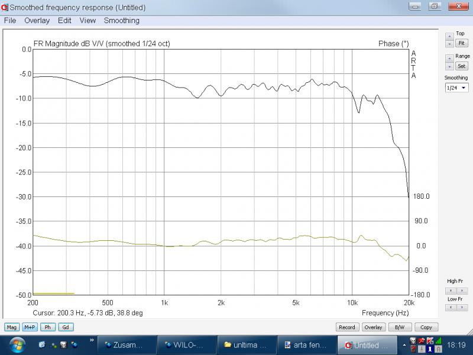
Task: Click cursor readout 200.3 Hz text
Action: [88, 313]
